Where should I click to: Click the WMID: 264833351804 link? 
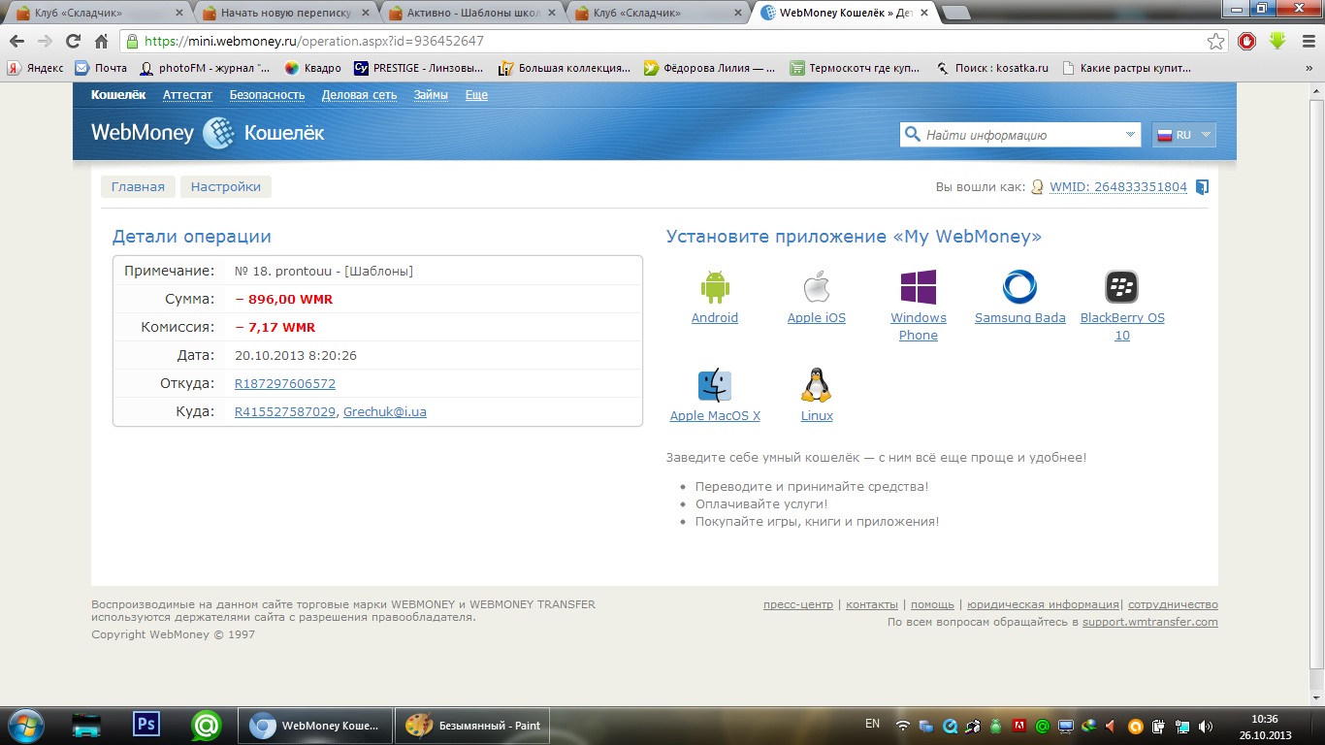pyautogui.click(x=1118, y=187)
